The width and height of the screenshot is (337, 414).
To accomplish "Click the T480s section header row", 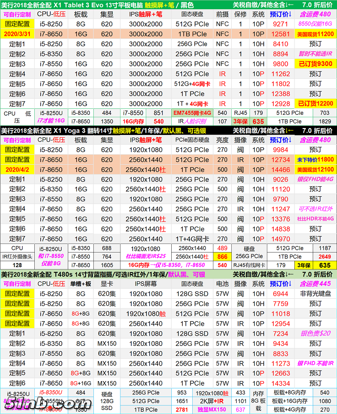I will [x=168, y=274].
